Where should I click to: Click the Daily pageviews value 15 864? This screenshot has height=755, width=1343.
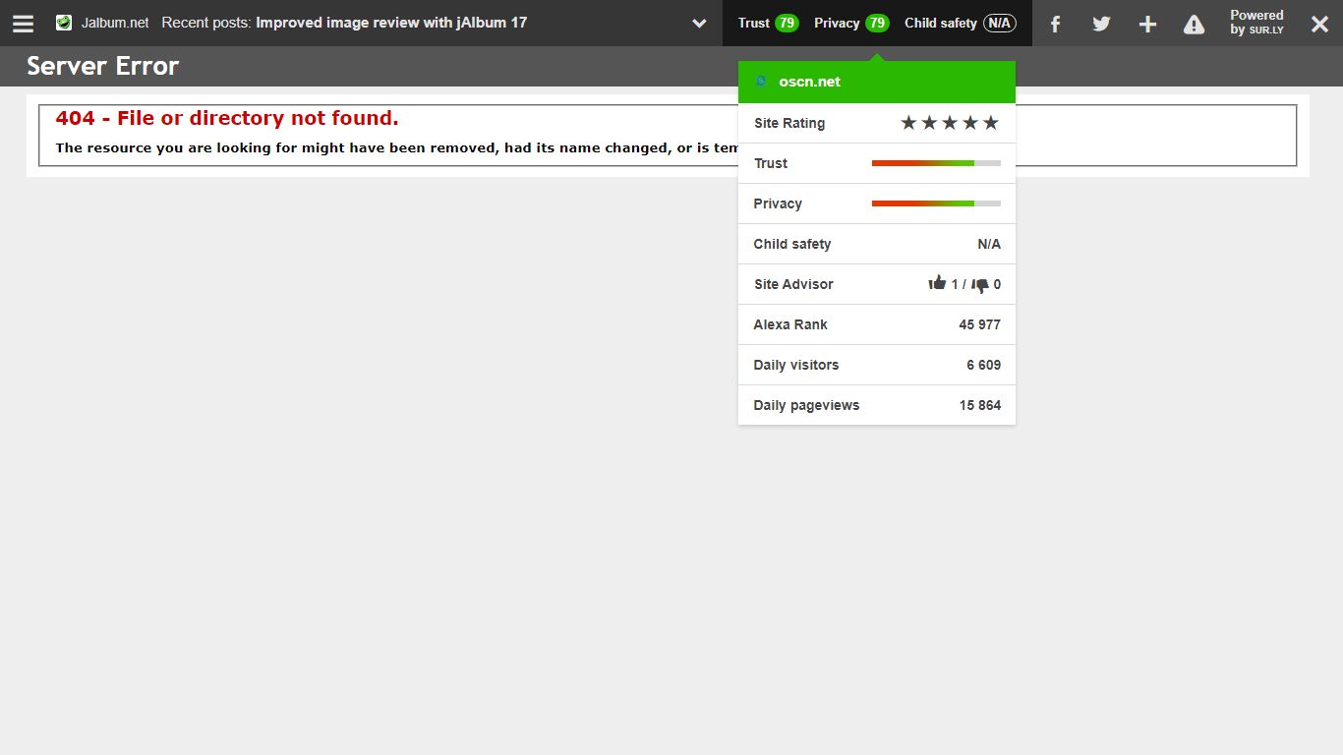980,405
